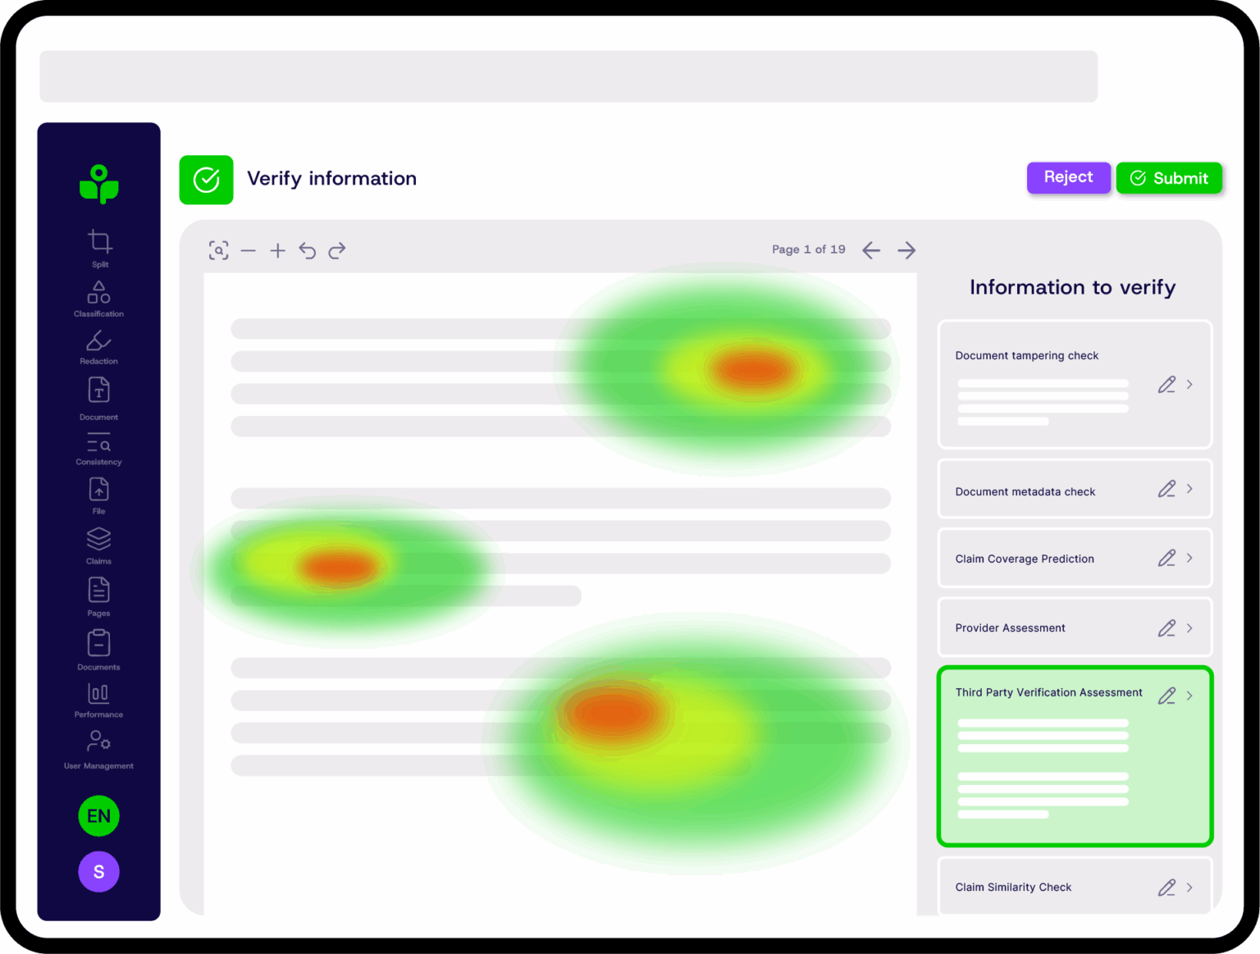1260x954 pixels.
Task: Activate the document search magnifier tool
Action: click(x=219, y=250)
